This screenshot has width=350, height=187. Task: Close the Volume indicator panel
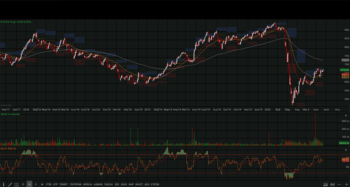pos(345,115)
